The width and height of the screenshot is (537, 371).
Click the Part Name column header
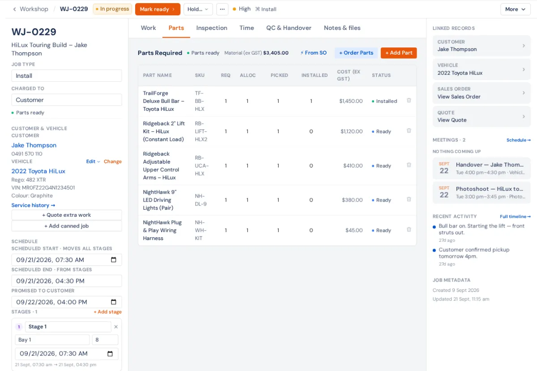click(158, 75)
